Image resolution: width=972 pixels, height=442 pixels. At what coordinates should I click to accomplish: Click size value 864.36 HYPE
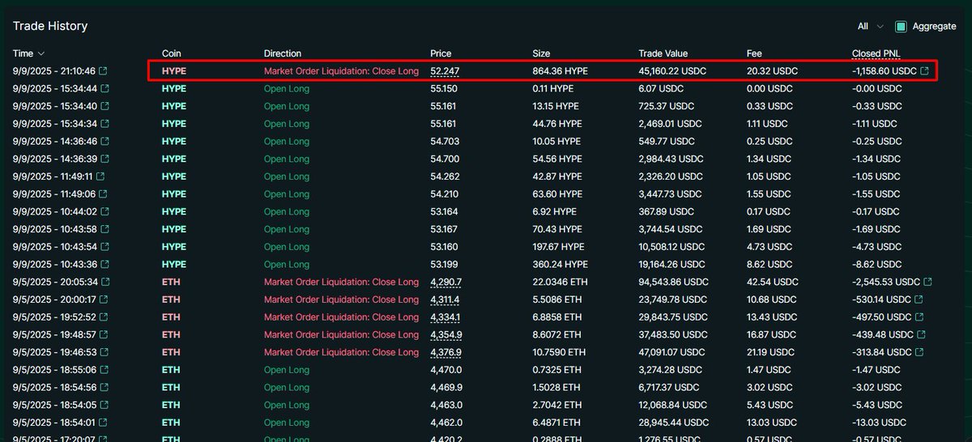click(560, 71)
